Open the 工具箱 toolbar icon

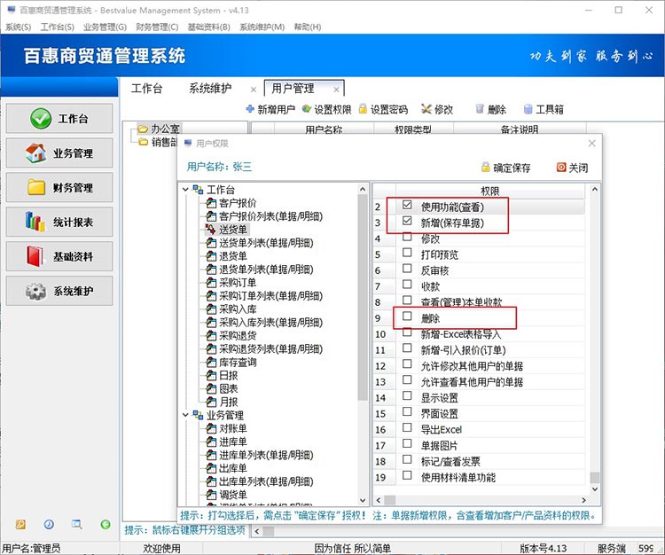(528, 109)
